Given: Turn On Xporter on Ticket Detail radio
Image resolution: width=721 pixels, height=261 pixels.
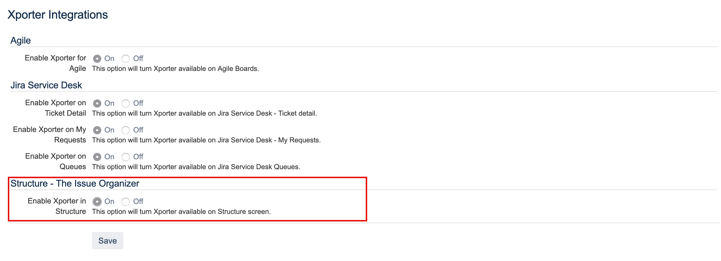Looking at the screenshot, I should [97, 103].
